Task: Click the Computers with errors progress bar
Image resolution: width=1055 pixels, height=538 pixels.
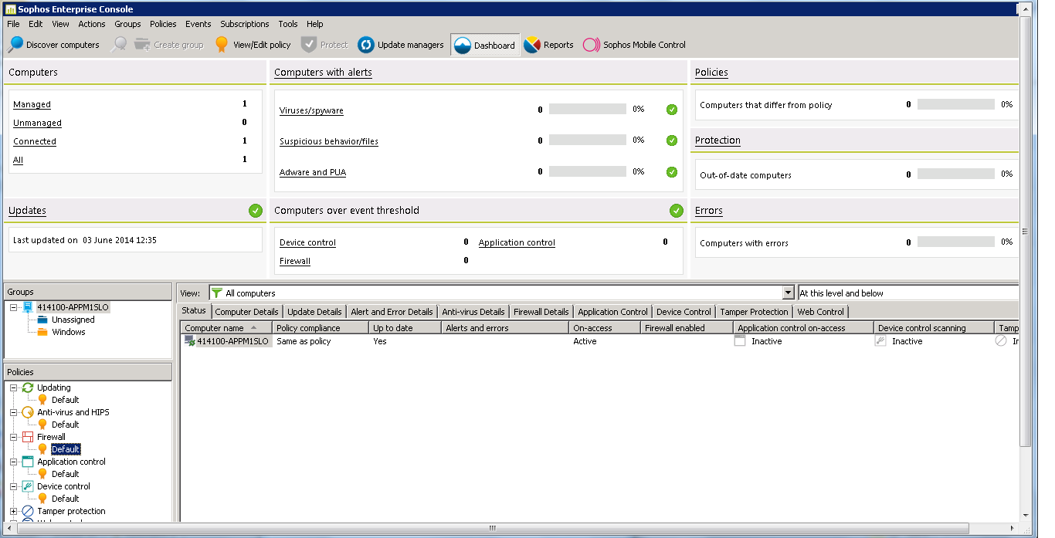Action: (x=956, y=242)
